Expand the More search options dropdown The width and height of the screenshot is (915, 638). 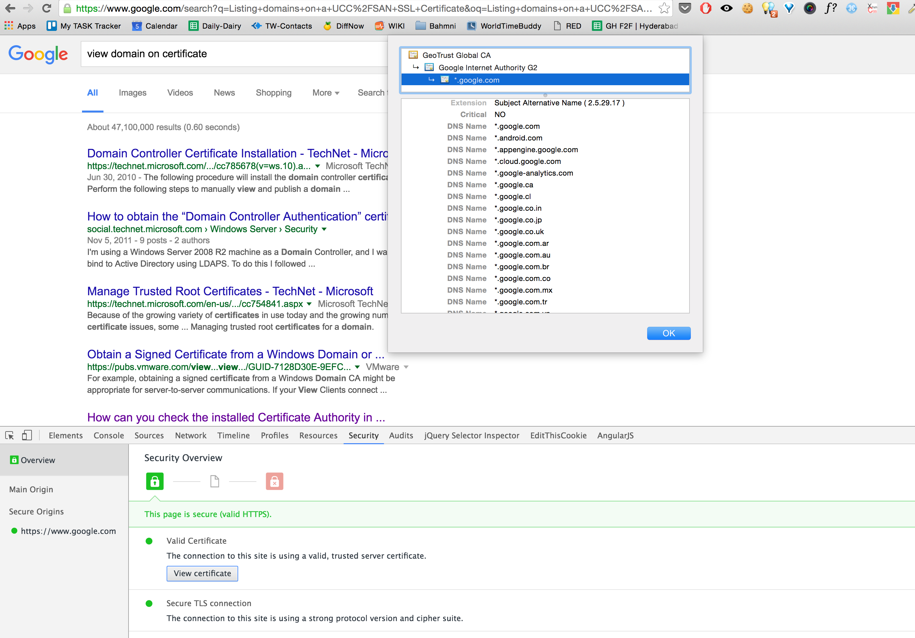(326, 92)
